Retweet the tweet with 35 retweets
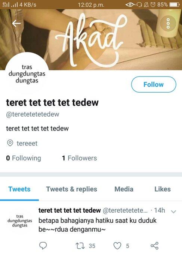The height and width of the screenshot is (255, 182). tap(80, 246)
